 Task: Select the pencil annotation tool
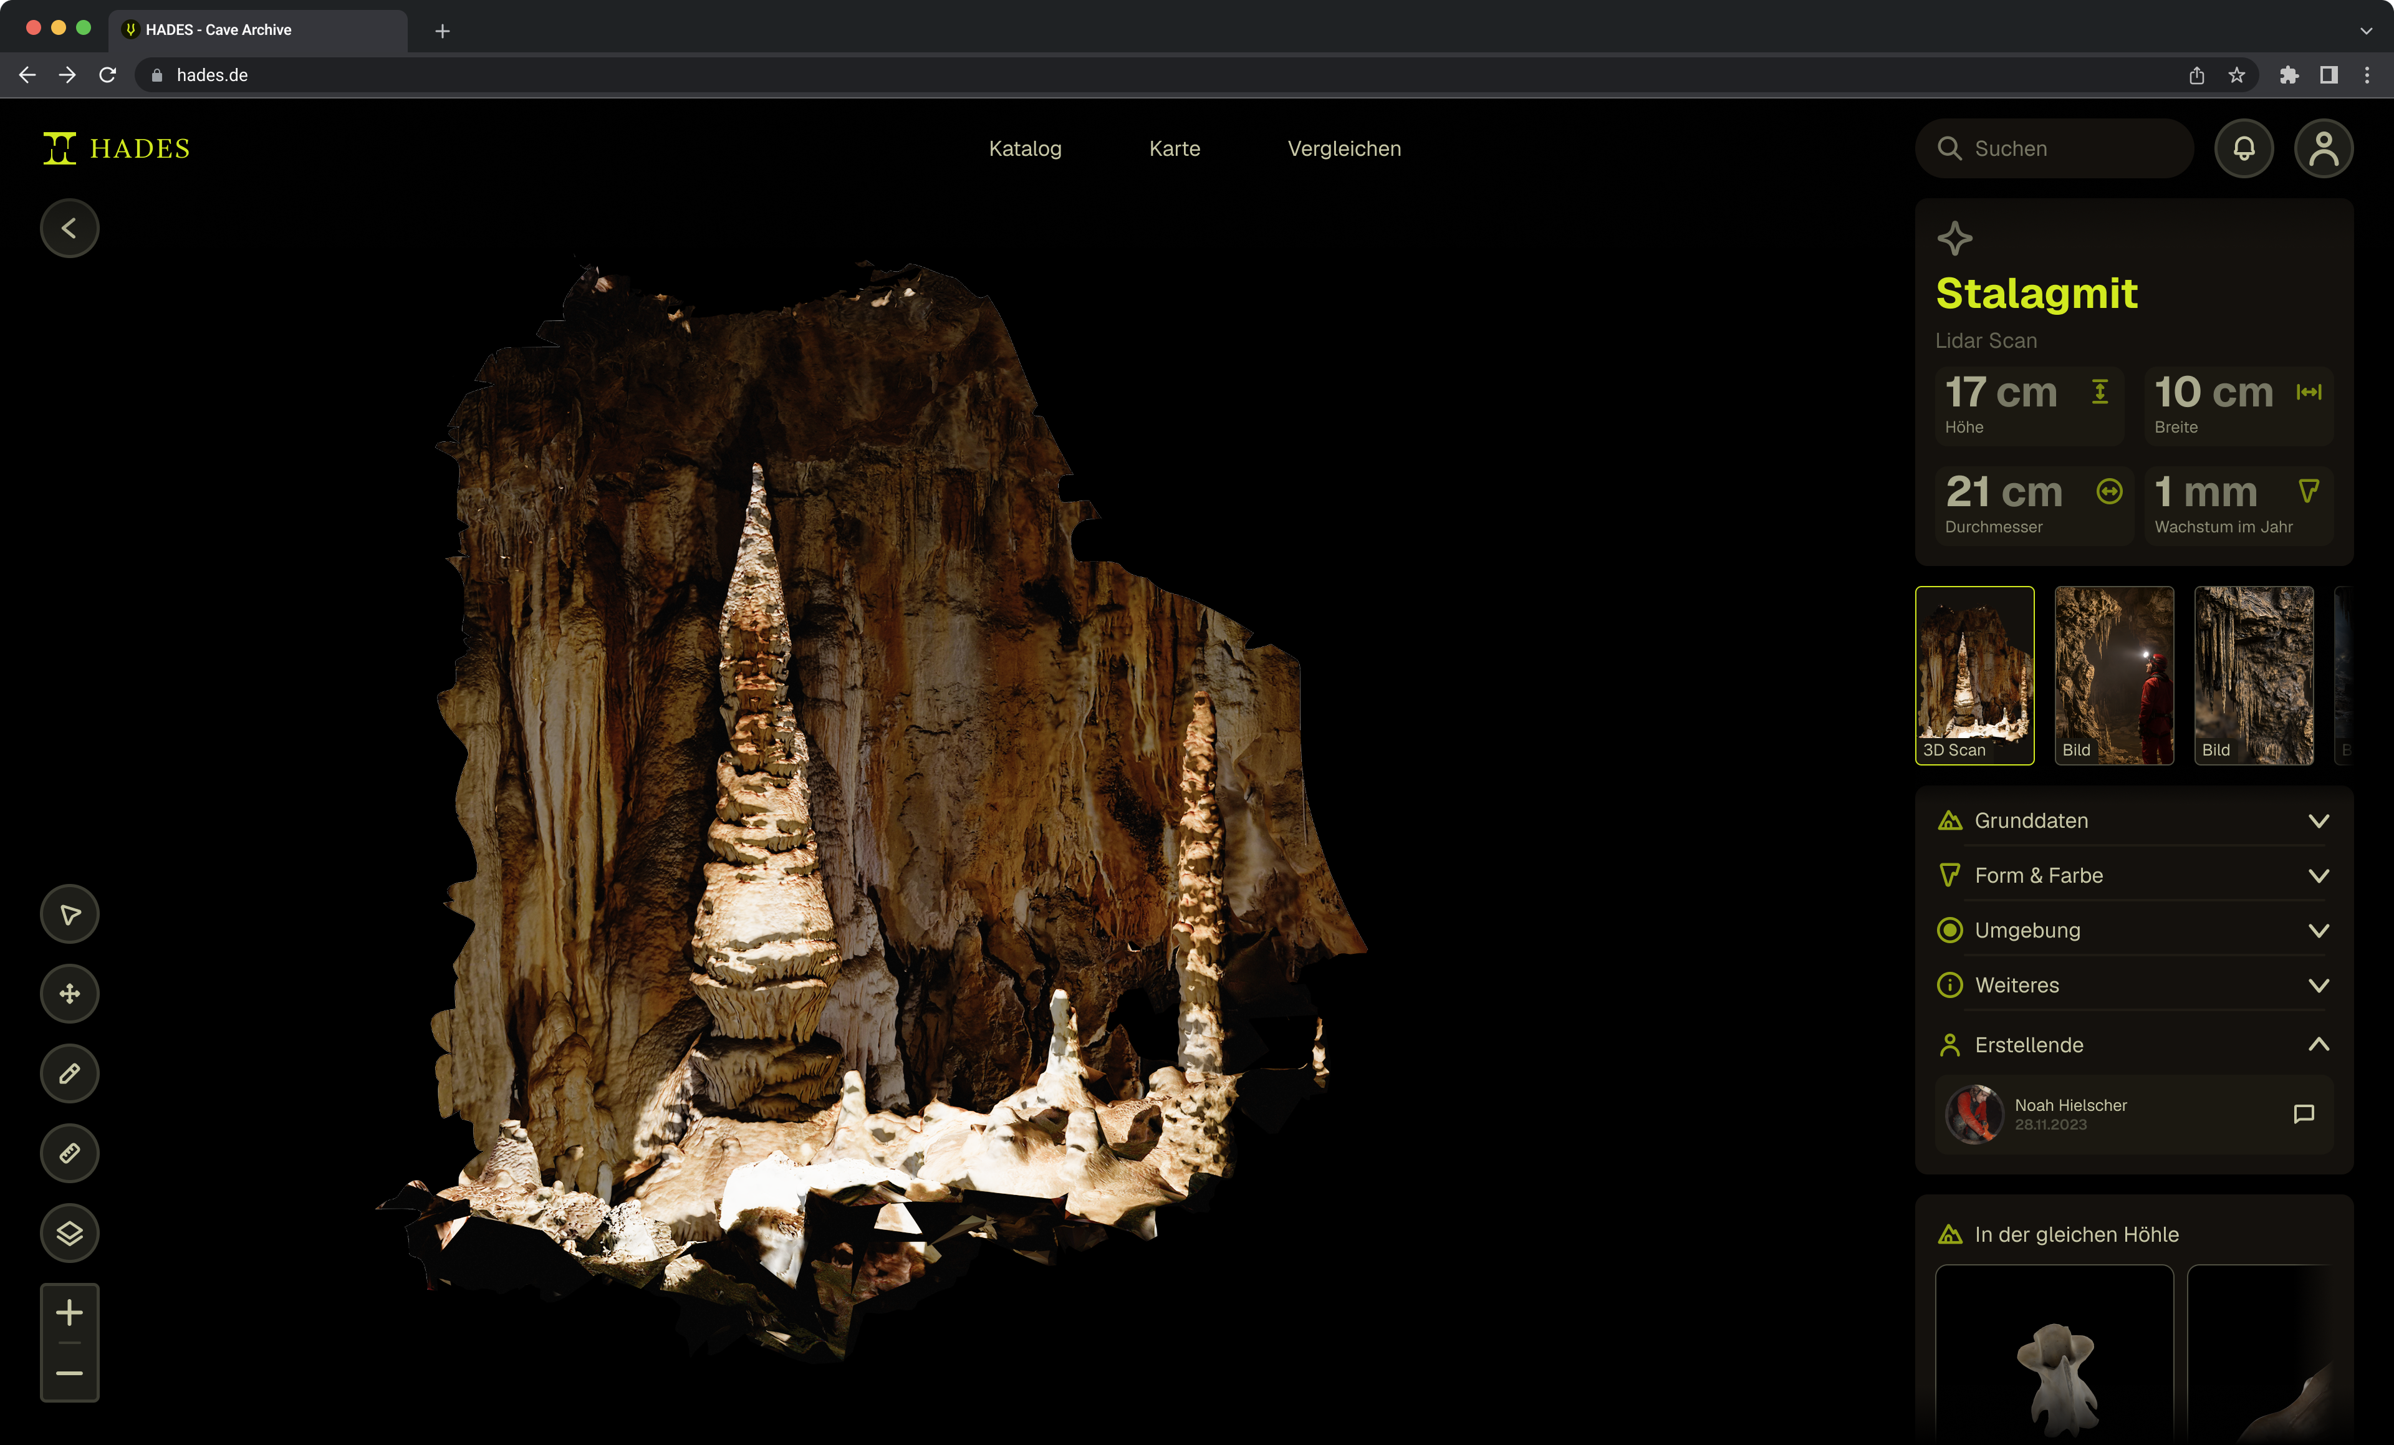click(69, 1074)
